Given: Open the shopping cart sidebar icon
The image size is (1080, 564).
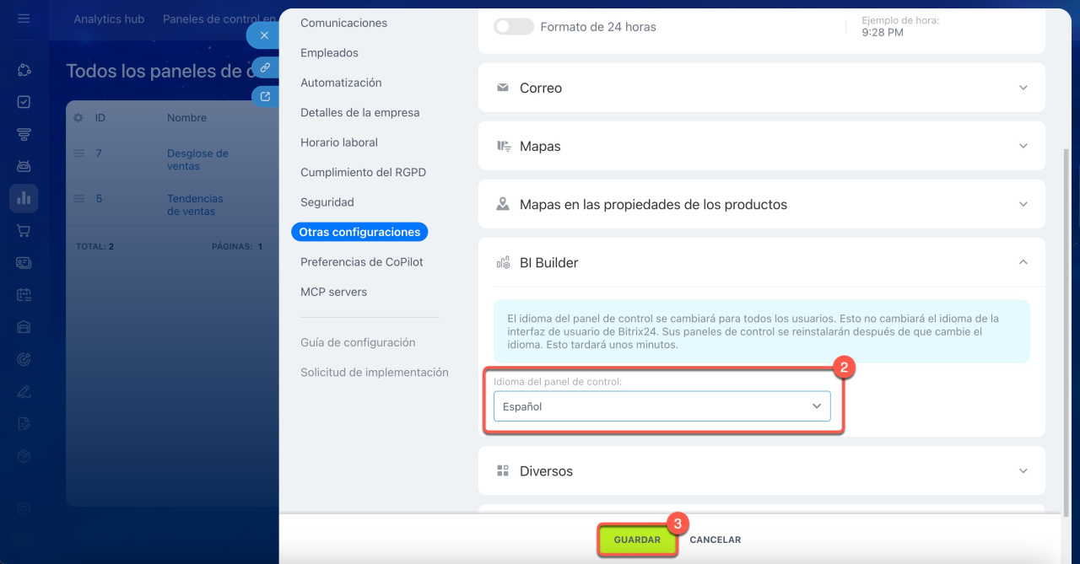Looking at the screenshot, I should tap(24, 230).
